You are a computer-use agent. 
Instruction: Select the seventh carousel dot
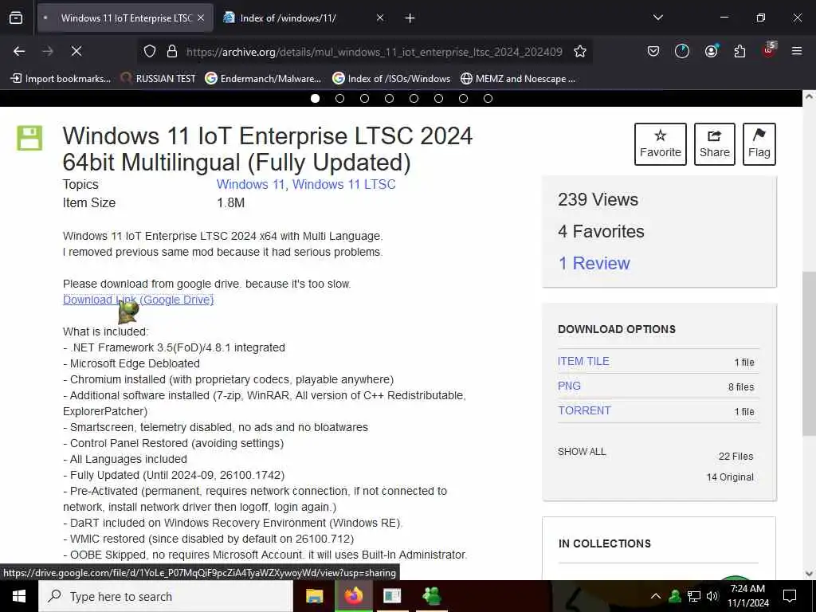click(463, 98)
